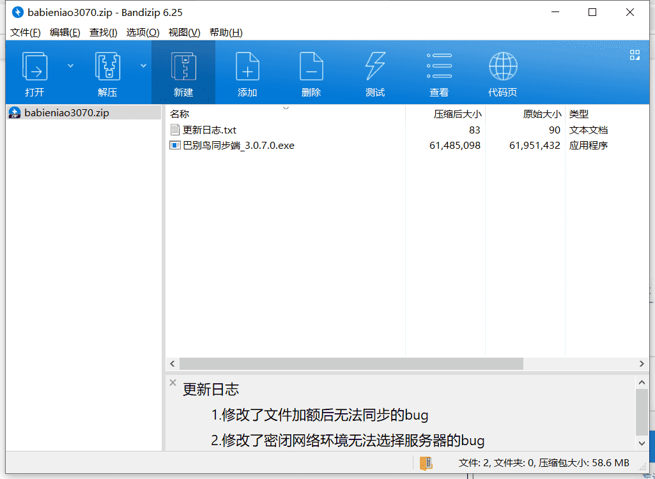Viewport: 655px width, 479px height.
Task: Click the exe icon of 巴别鸟同步端 file
Action: point(174,146)
